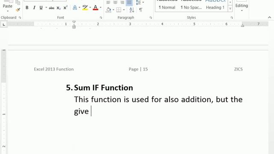The width and height of the screenshot is (274, 154).
Task: Open Borders dropdown arrow
Action: click(124, 10)
